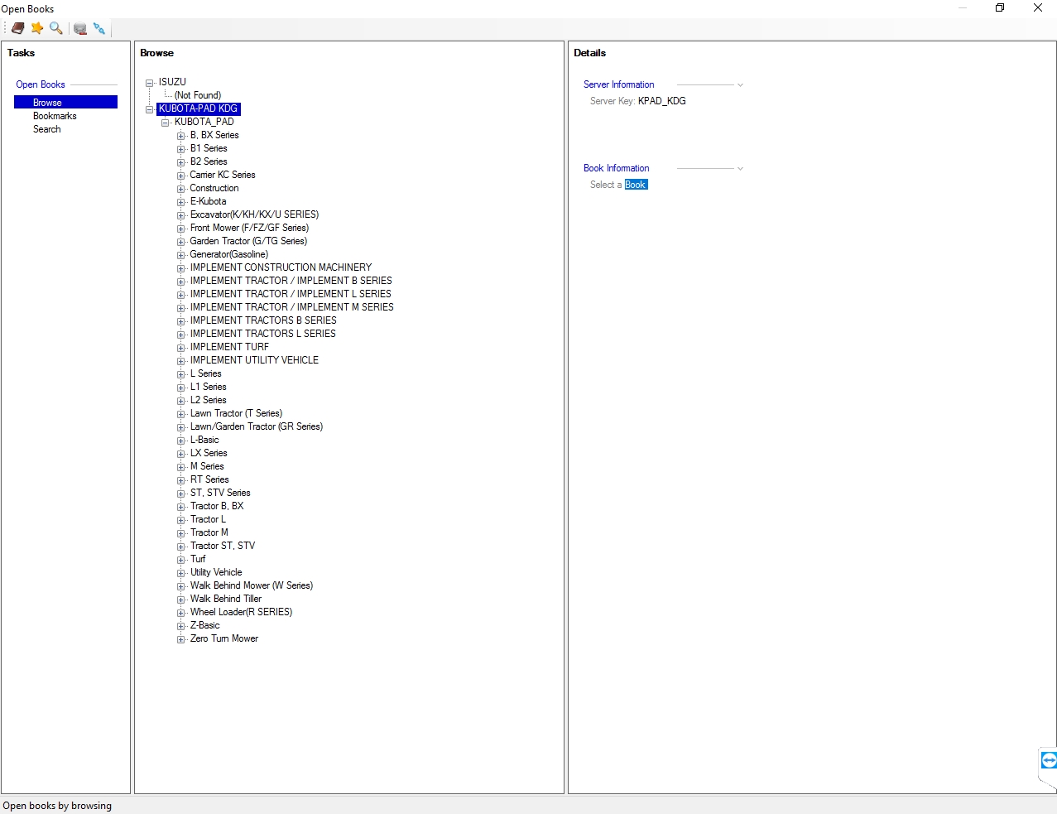The height and width of the screenshot is (814, 1057).
Task: Select IMPLEMENT CONSTRUCTION MACHINERY
Action: click(281, 267)
